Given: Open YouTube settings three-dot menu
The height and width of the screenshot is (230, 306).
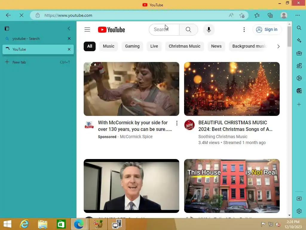Looking at the screenshot, I should coord(244,30).
